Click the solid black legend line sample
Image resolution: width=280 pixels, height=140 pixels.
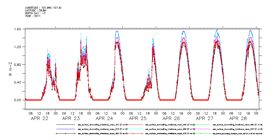tap(65, 124)
